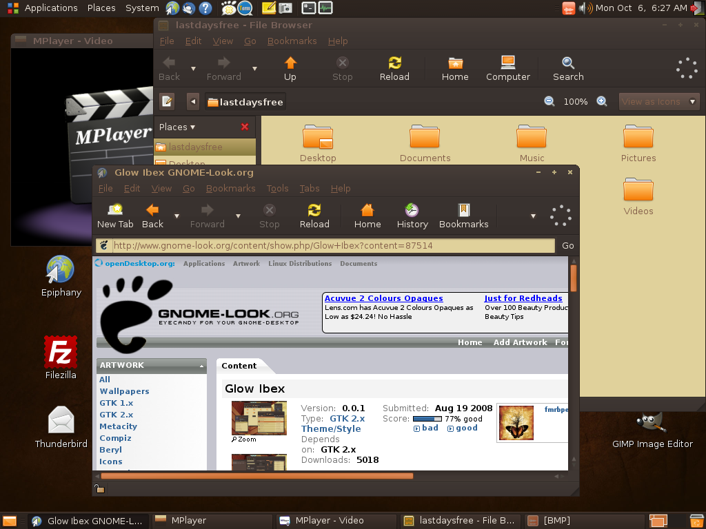Click the Go button beside the address bar
Image resolution: width=706 pixels, height=529 pixels.
(568, 246)
